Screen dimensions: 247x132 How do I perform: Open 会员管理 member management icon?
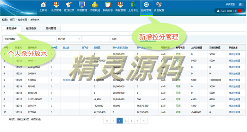click(x=56, y=5)
